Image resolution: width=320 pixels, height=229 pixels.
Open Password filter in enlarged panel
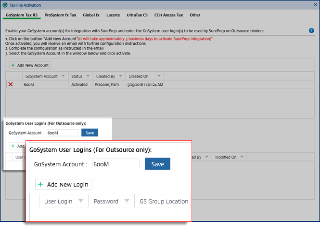(127, 201)
